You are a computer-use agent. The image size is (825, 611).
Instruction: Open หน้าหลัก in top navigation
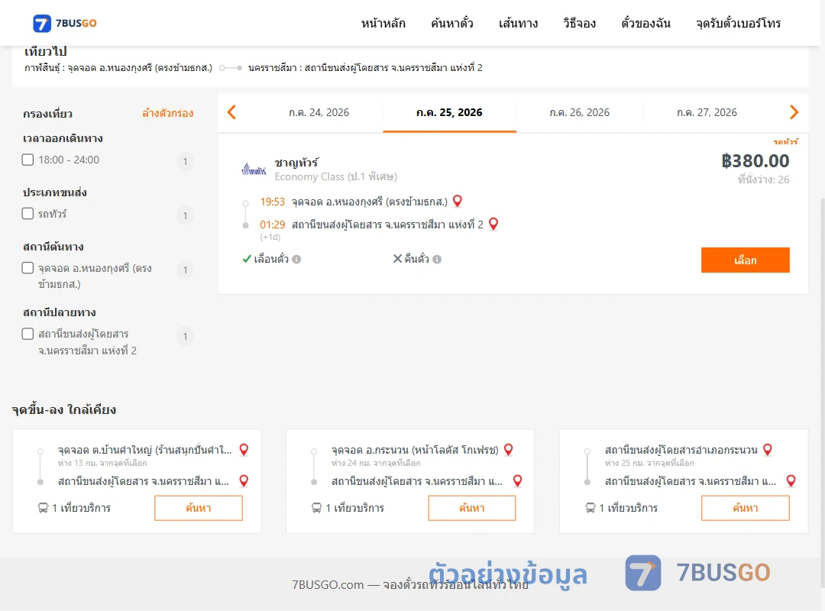point(383,23)
